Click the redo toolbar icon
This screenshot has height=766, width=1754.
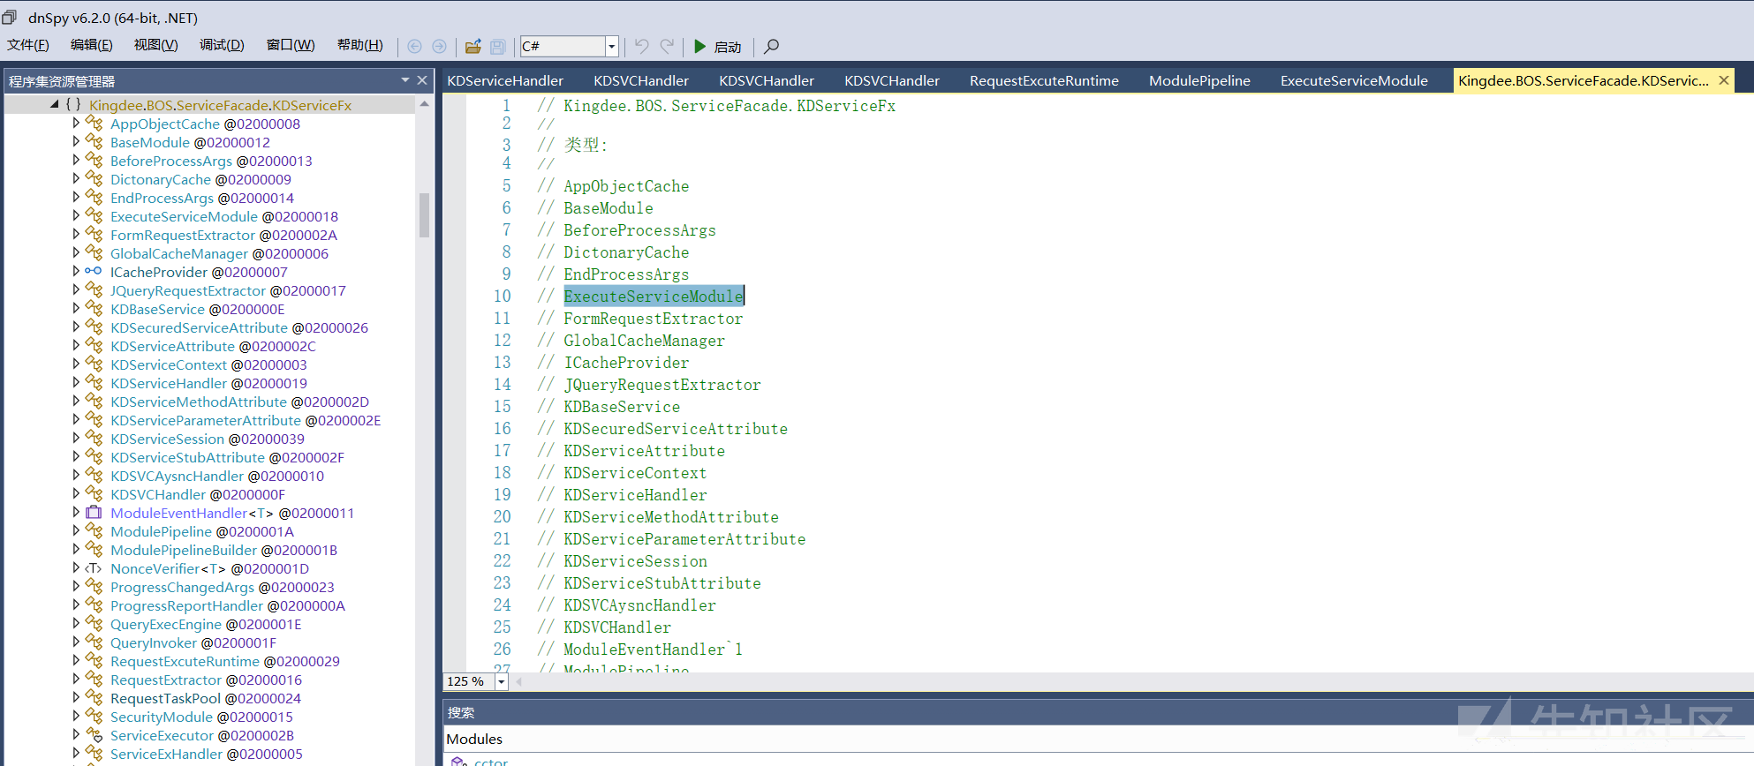[x=667, y=46]
